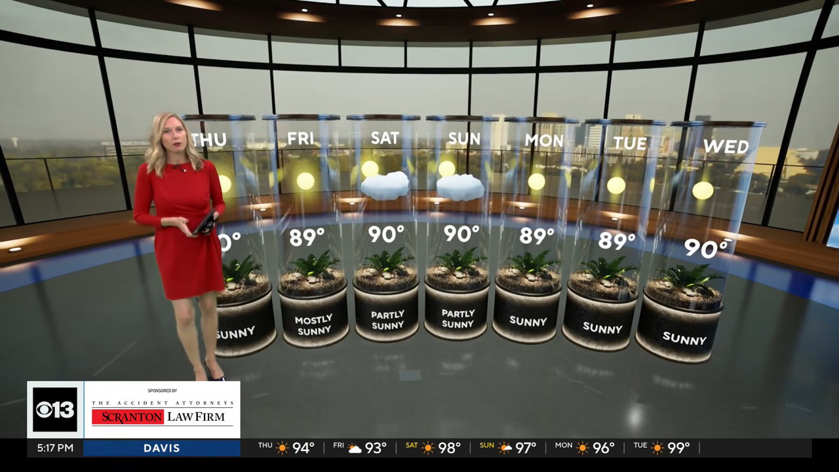839x472 pixels.
Task: Click the MON day label on tube
Action: click(x=544, y=141)
